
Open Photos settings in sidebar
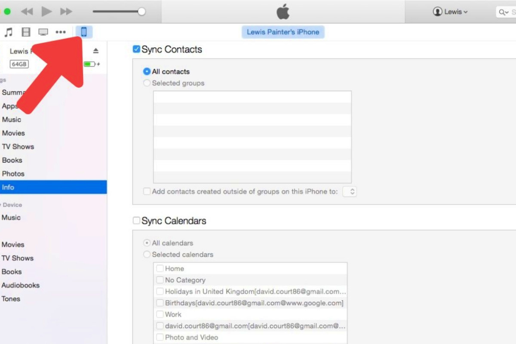[x=13, y=173]
